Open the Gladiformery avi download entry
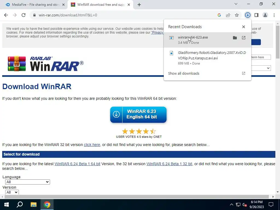Screen dimensions: 280x210 click(208, 58)
